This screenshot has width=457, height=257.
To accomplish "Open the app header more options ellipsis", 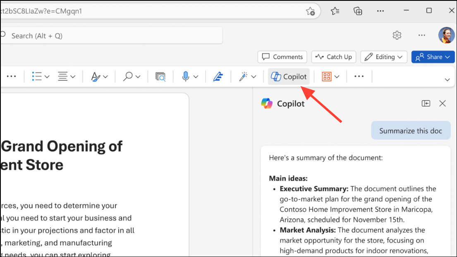I will [422, 35].
